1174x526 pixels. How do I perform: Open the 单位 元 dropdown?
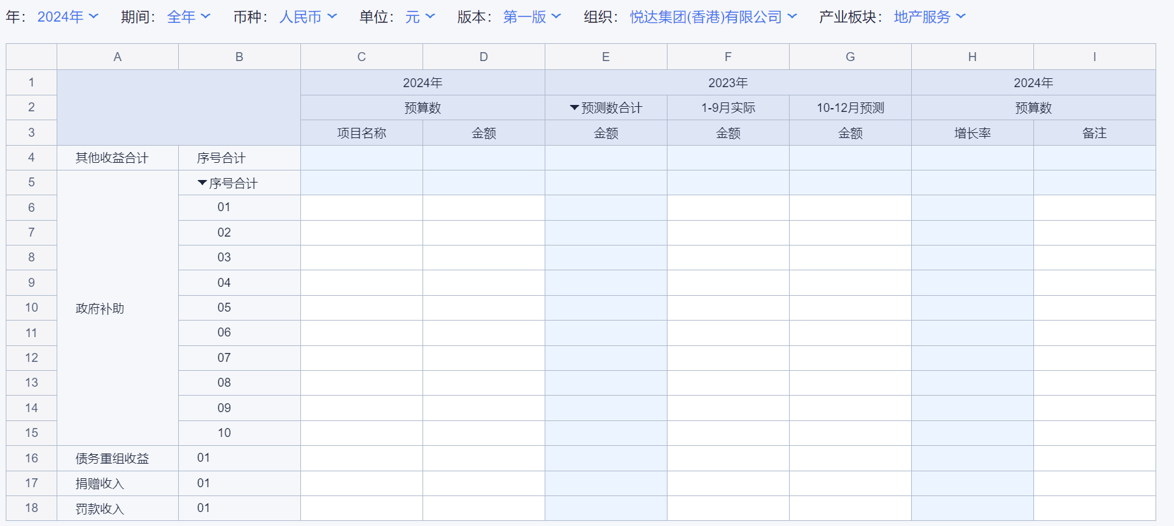coord(420,17)
